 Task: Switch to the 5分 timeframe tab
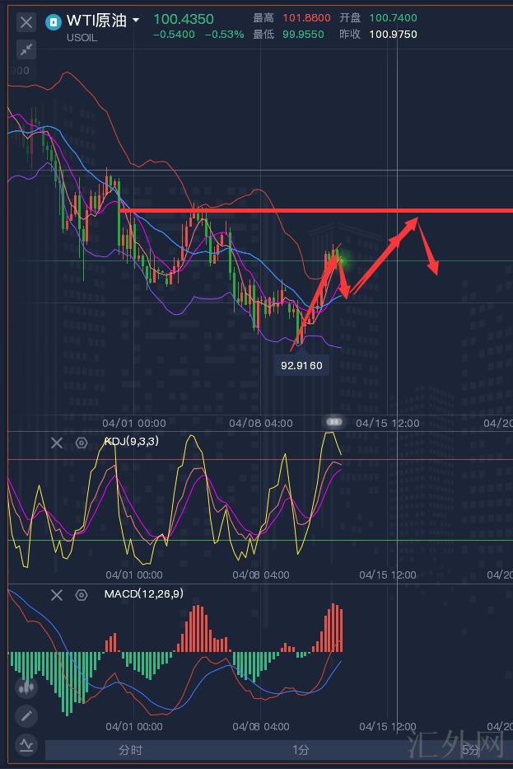point(470,750)
